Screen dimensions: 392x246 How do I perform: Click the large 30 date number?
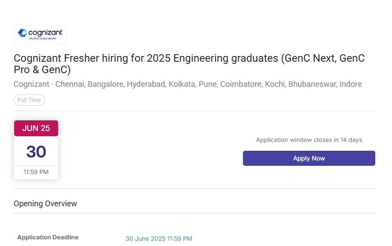click(x=36, y=152)
